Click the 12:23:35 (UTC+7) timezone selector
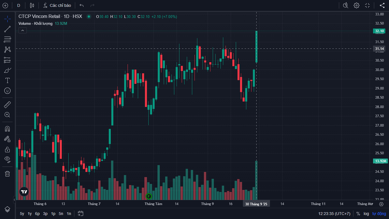 [335, 214]
